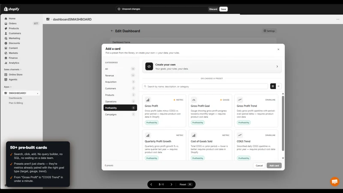
Task: Click the dashboard breadcrumb icon
Action: [48, 19]
